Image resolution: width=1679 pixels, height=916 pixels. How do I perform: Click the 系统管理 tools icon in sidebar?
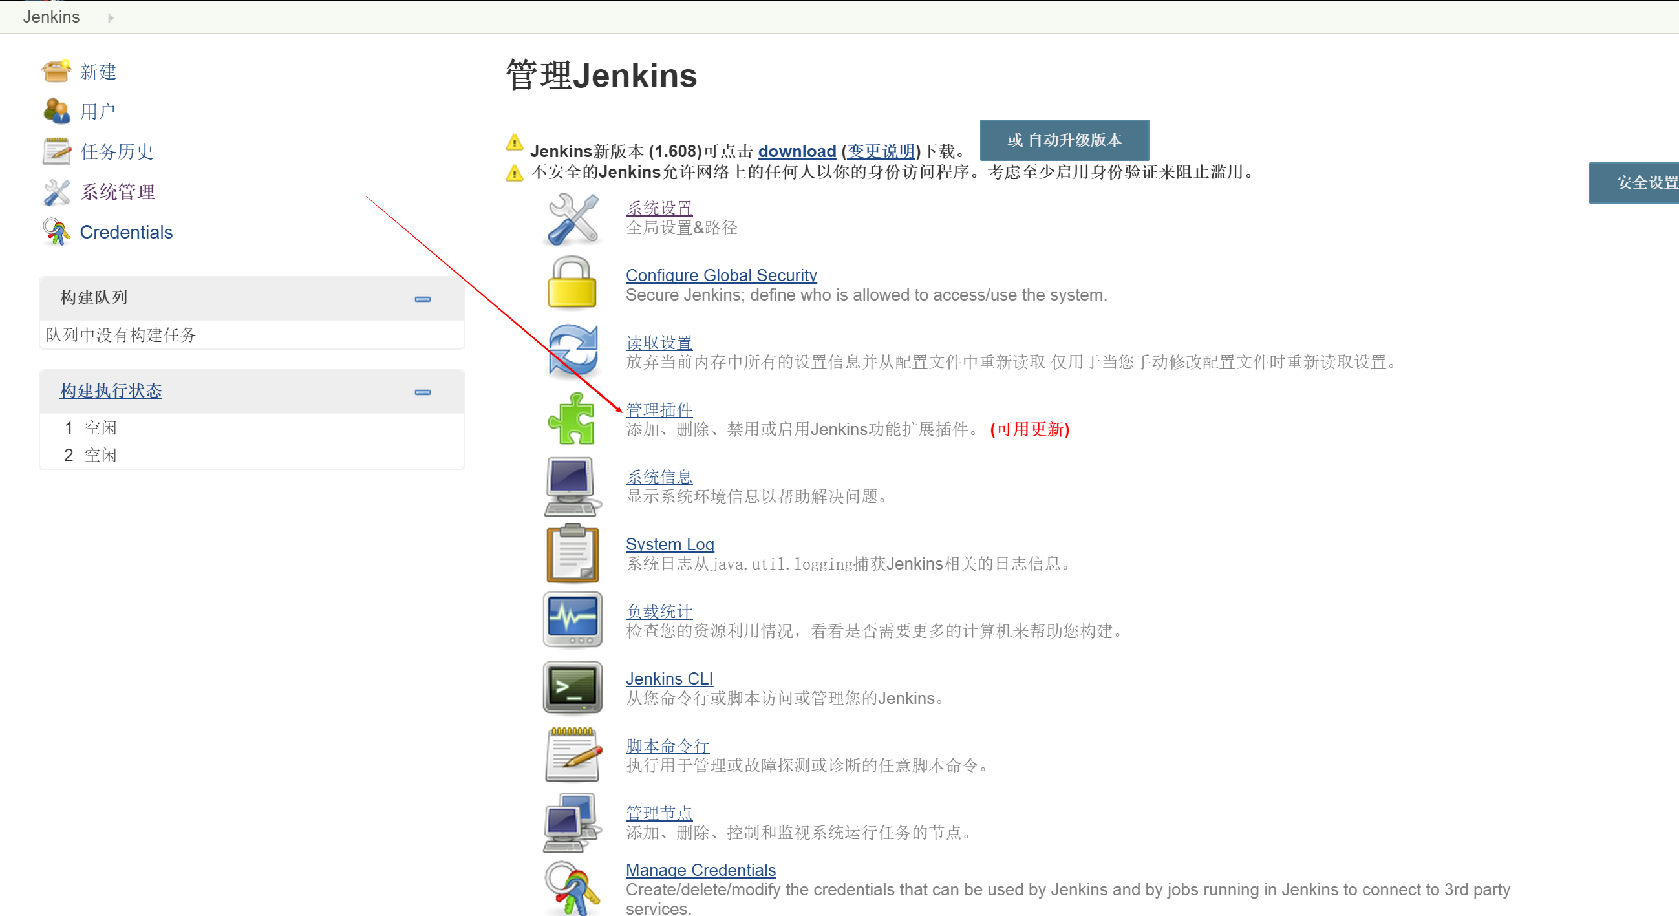click(56, 191)
